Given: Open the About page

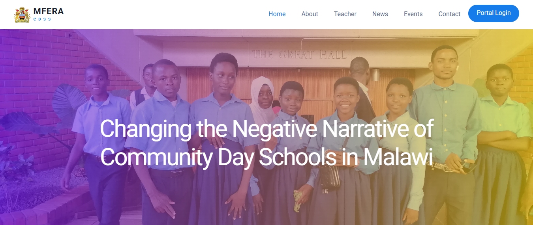Looking at the screenshot, I should click(310, 14).
